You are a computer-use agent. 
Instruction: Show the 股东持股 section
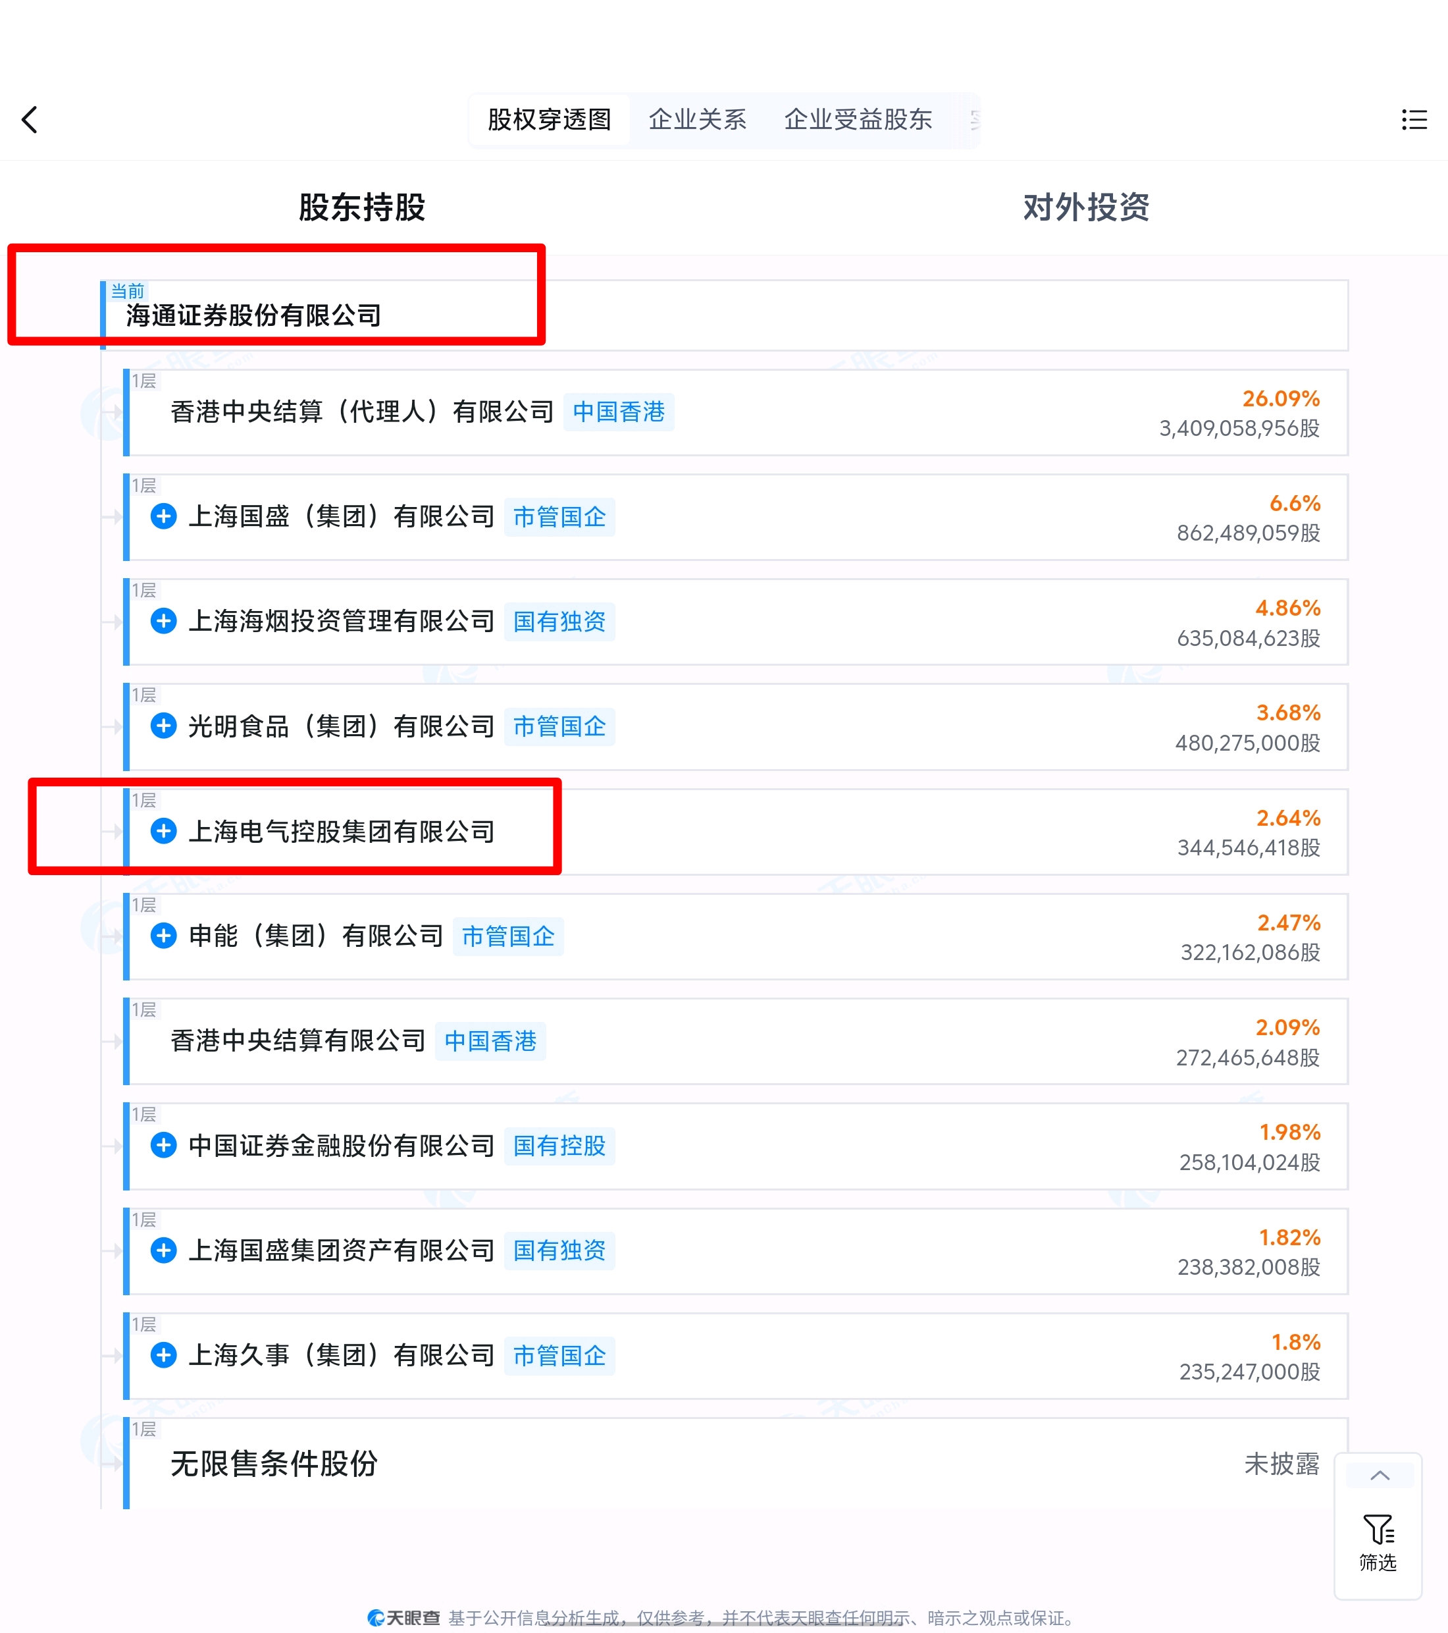coord(362,207)
